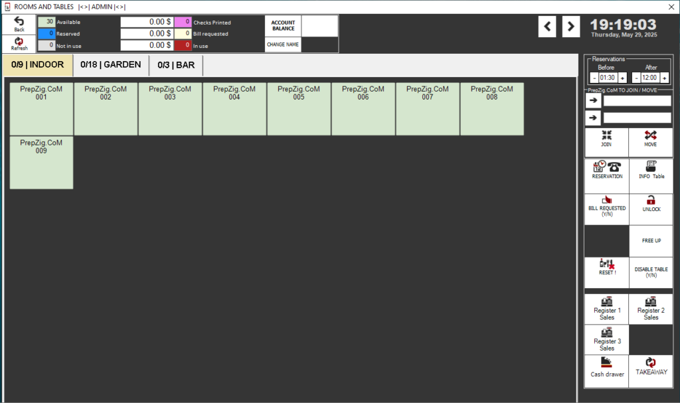Click the CHANGE NAME button
Image resolution: width=680 pixels, height=403 pixels.
(283, 44)
